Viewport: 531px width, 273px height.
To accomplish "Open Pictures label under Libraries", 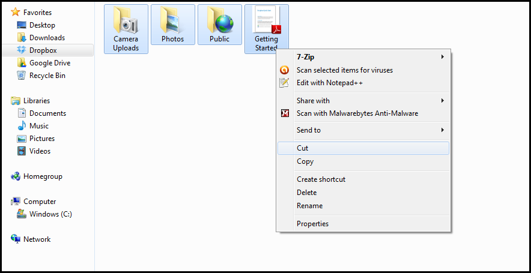I will click(42, 139).
